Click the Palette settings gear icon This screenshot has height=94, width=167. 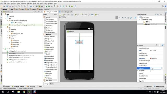(x=55, y=14)
